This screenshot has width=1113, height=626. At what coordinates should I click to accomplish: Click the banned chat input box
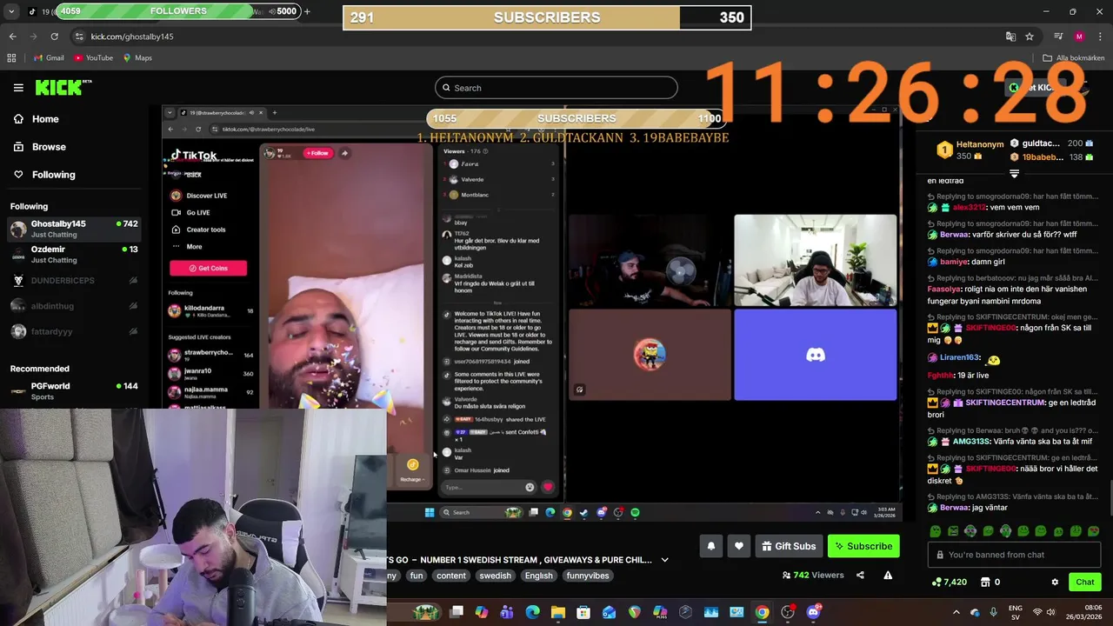pyautogui.click(x=1014, y=555)
